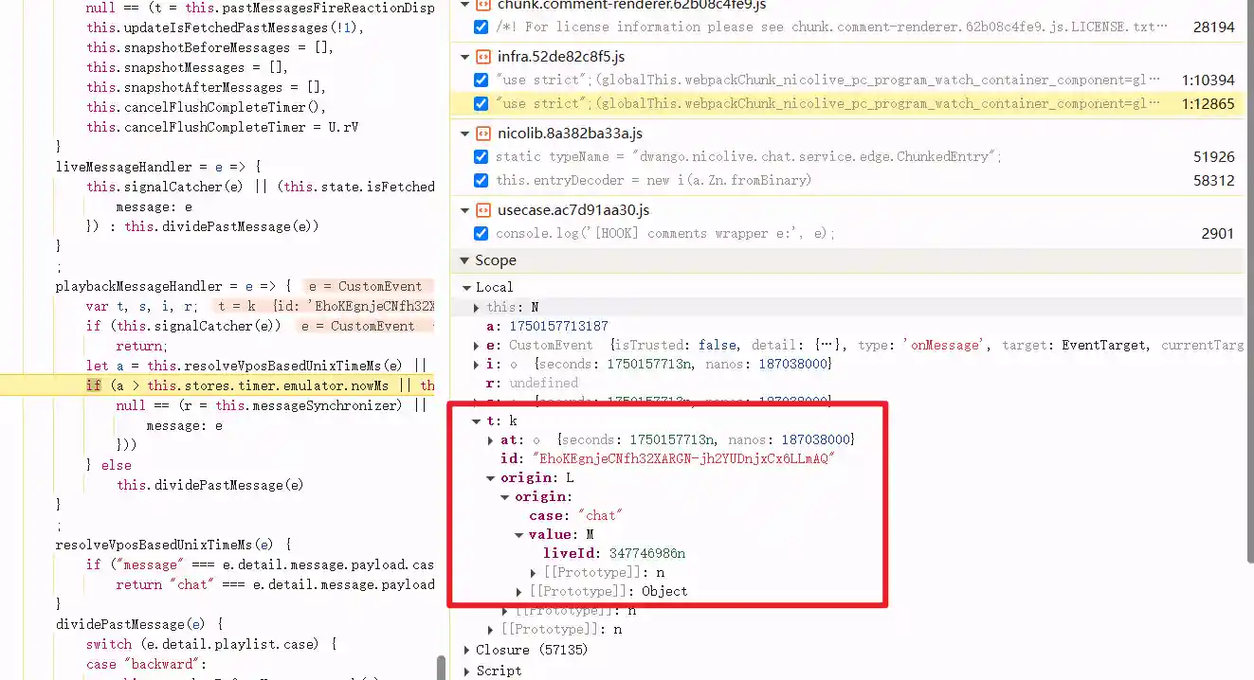Click the nicolib.8a382ba33a.js file icon

(482, 134)
